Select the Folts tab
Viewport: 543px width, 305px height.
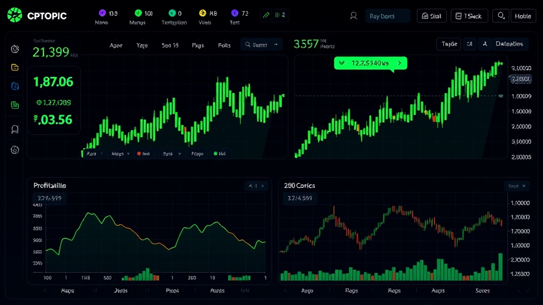224,46
